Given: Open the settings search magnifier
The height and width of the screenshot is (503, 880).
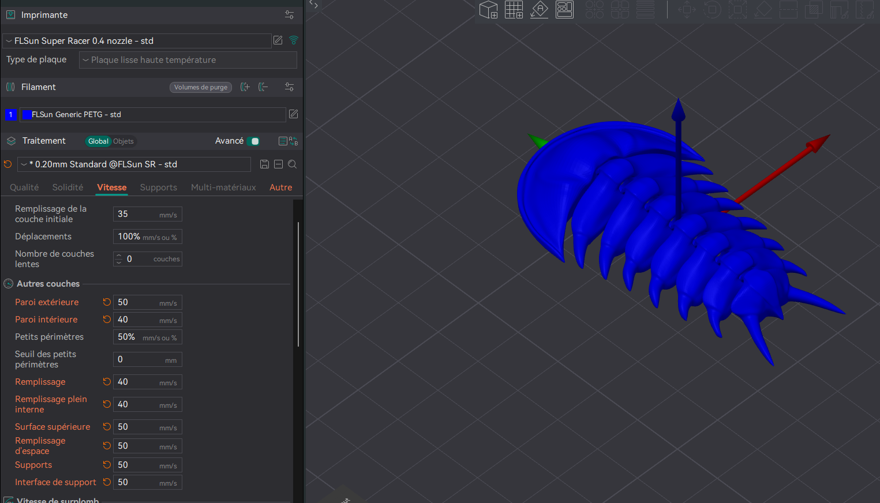Looking at the screenshot, I should (x=293, y=164).
